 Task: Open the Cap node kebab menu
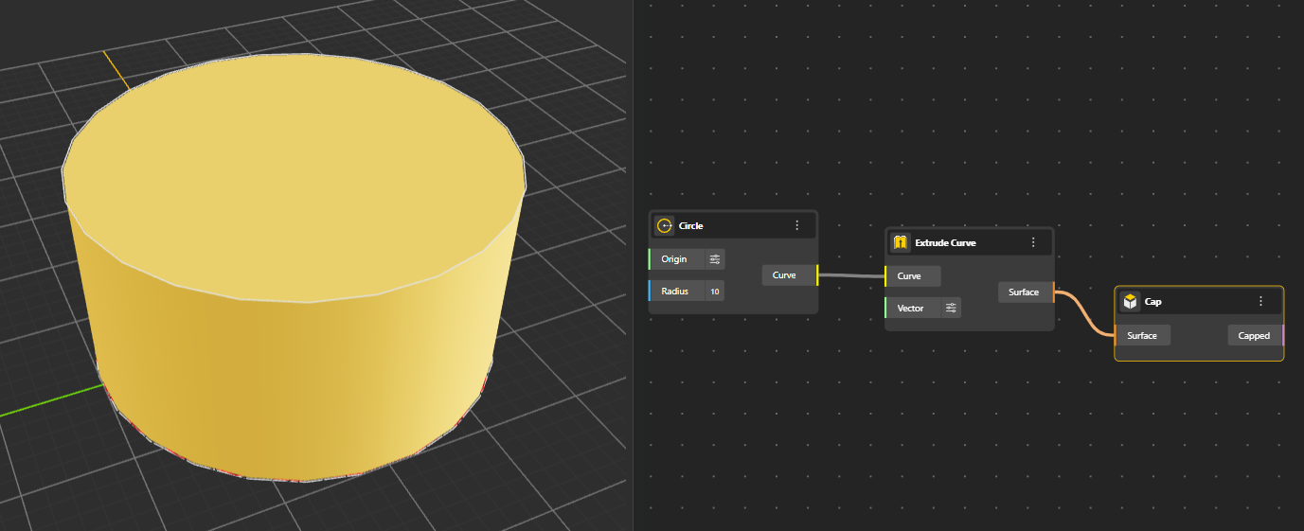(1260, 301)
